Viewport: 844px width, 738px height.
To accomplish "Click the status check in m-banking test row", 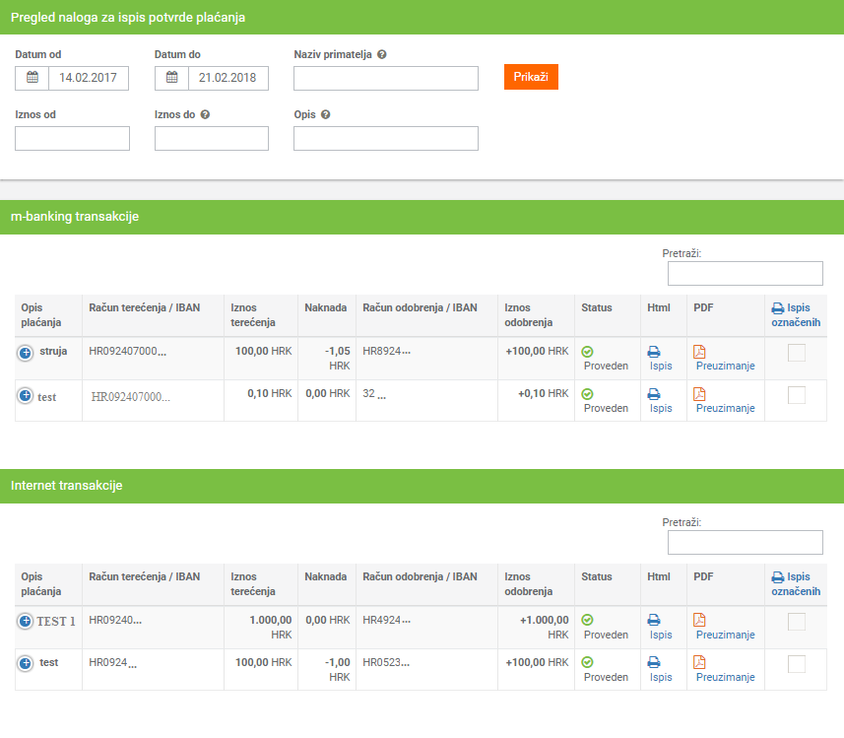I will pyautogui.click(x=587, y=394).
